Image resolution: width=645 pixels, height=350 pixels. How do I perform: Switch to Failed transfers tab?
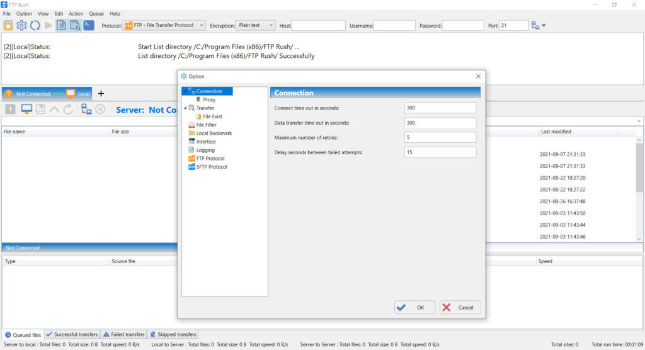[x=124, y=334]
